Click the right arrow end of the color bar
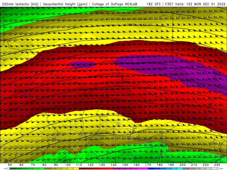Screen dimensions: 227x170 (x=220, y=169)
